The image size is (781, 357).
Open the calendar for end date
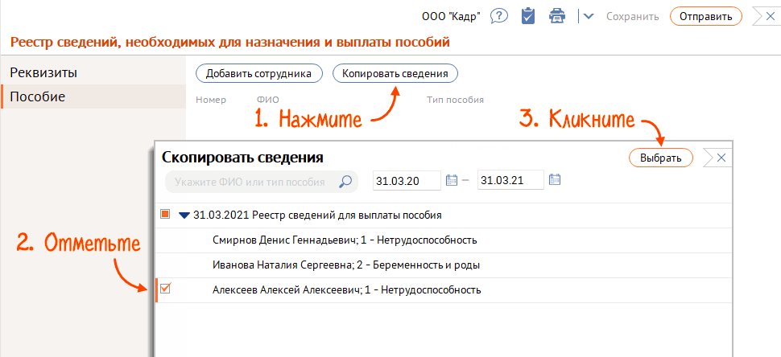click(x=555, y=181)
